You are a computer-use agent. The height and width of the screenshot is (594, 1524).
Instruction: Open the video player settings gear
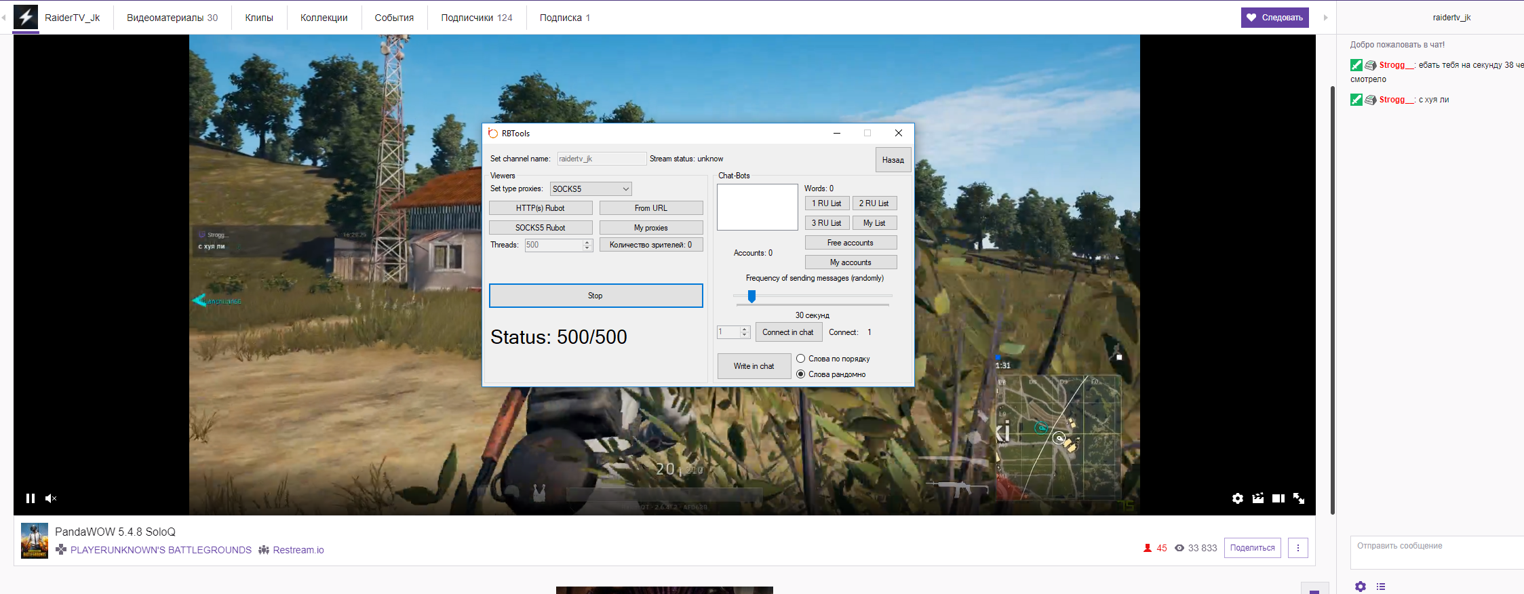coord(1238,498)
